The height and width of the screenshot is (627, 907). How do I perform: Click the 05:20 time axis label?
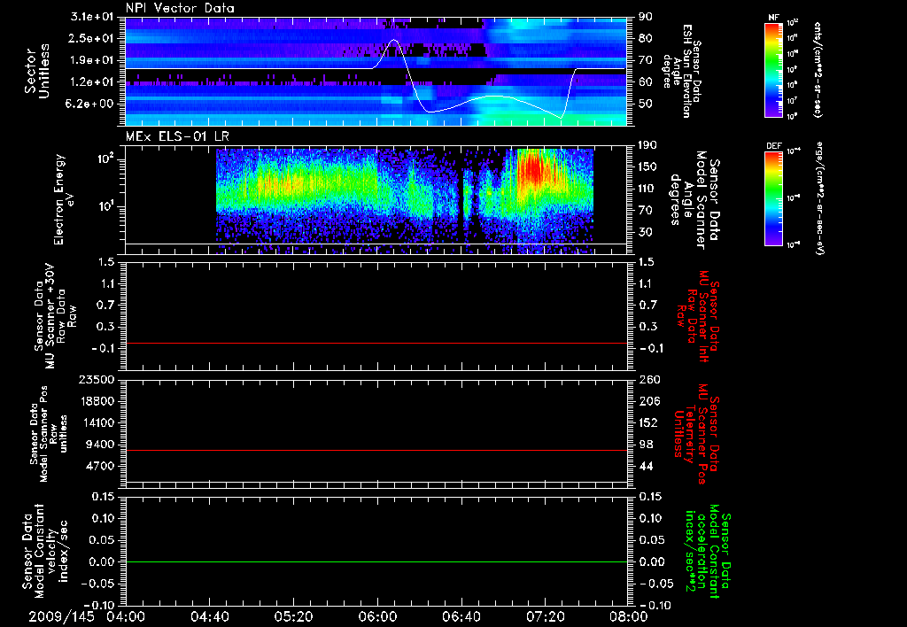pos(293,617)
